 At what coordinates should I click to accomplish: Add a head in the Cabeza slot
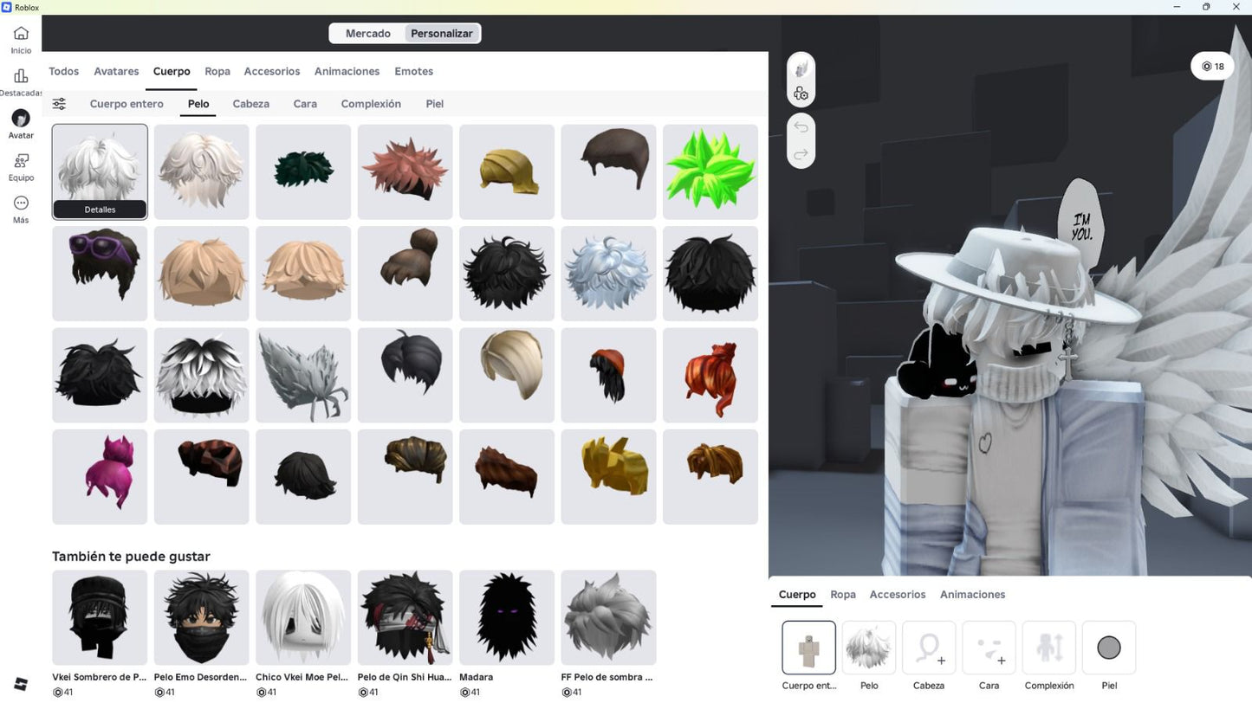click(x=929, y=648)
